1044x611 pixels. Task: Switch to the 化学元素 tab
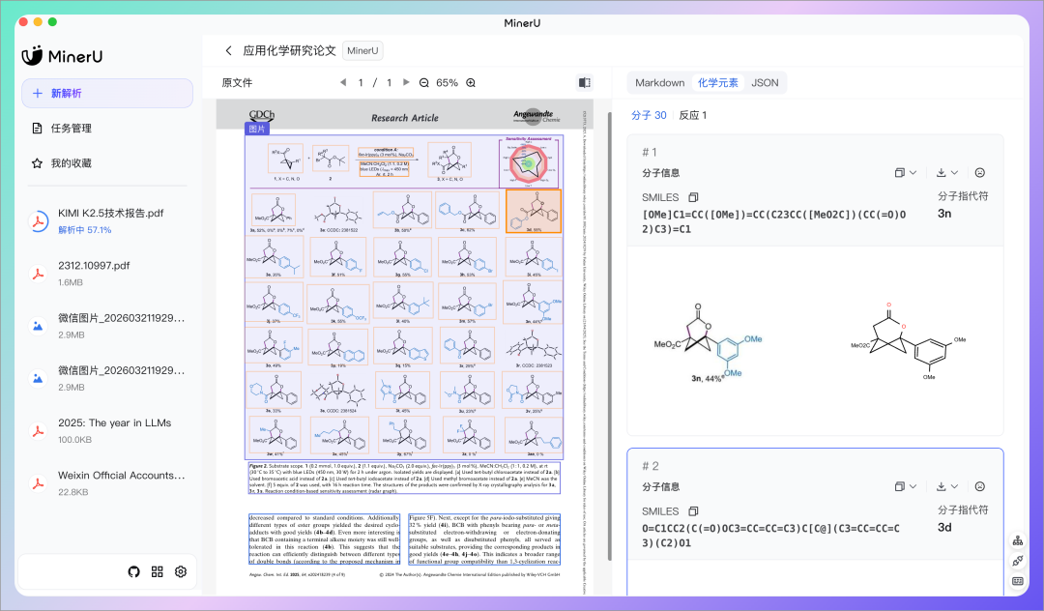point(717,82)
